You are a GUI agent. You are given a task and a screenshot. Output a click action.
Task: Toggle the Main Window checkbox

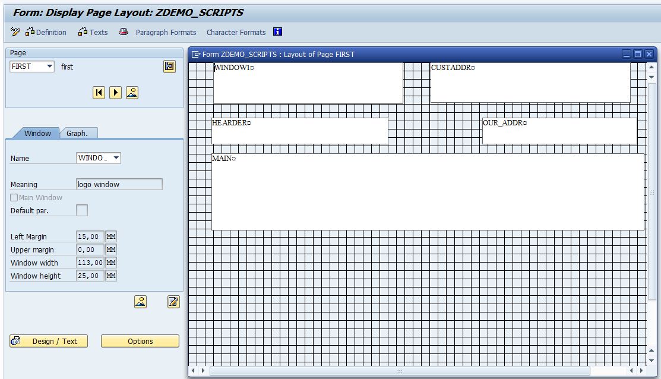point(14,197)
